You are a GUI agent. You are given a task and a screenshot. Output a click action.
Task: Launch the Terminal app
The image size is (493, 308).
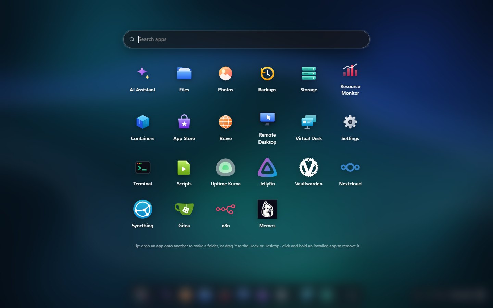point(142,167)
